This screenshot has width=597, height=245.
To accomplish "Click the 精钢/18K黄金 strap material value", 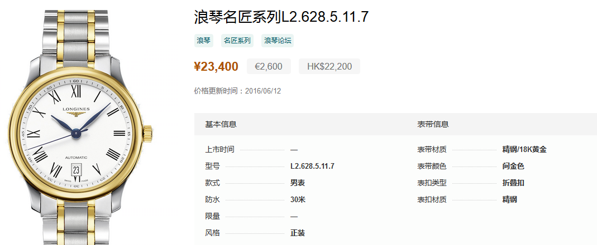I will pyautogui.click(x=524, y=150).
